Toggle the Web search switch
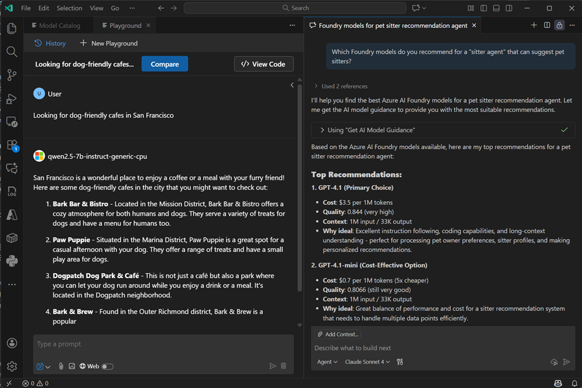 [x=108, y=366]
